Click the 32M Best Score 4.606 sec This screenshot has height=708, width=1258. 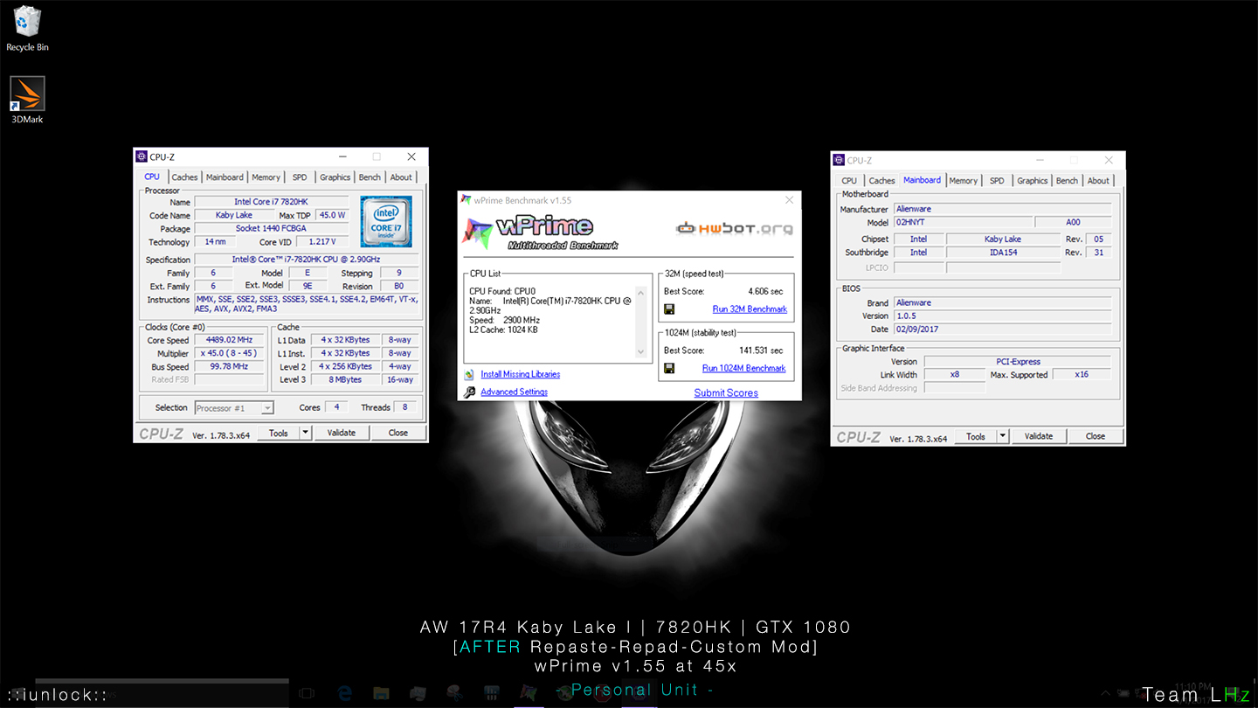point(765,292)
